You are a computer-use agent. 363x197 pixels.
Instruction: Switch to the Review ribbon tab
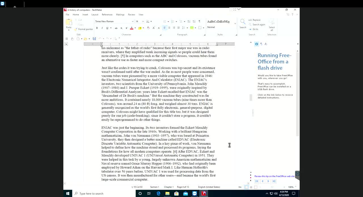pyautogui.click(x=132, y=14)
